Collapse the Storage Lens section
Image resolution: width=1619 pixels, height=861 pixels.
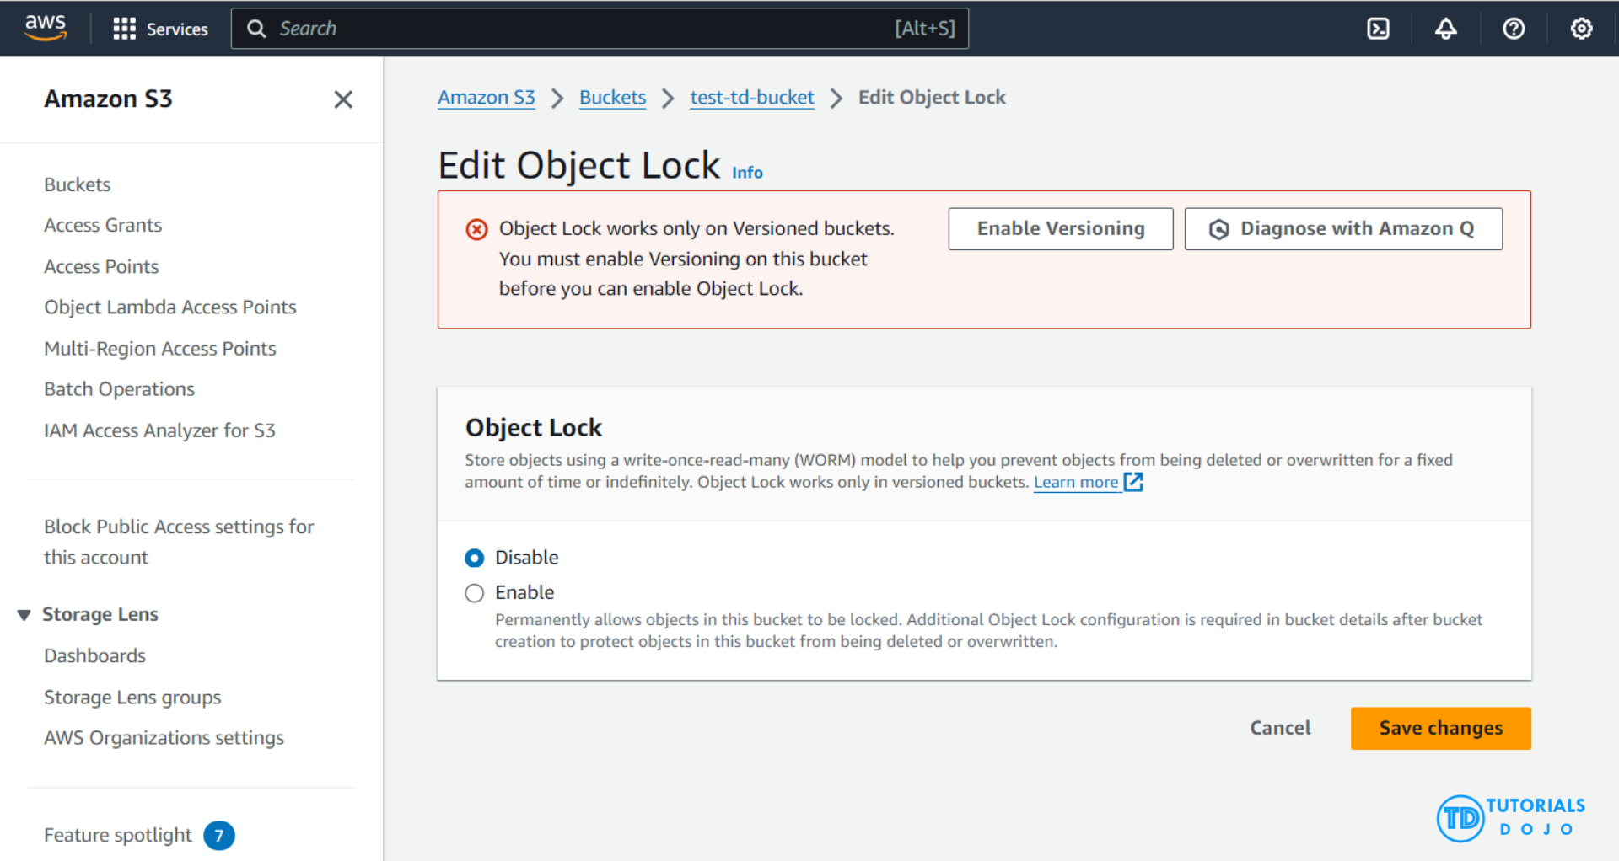pos(24,615)
